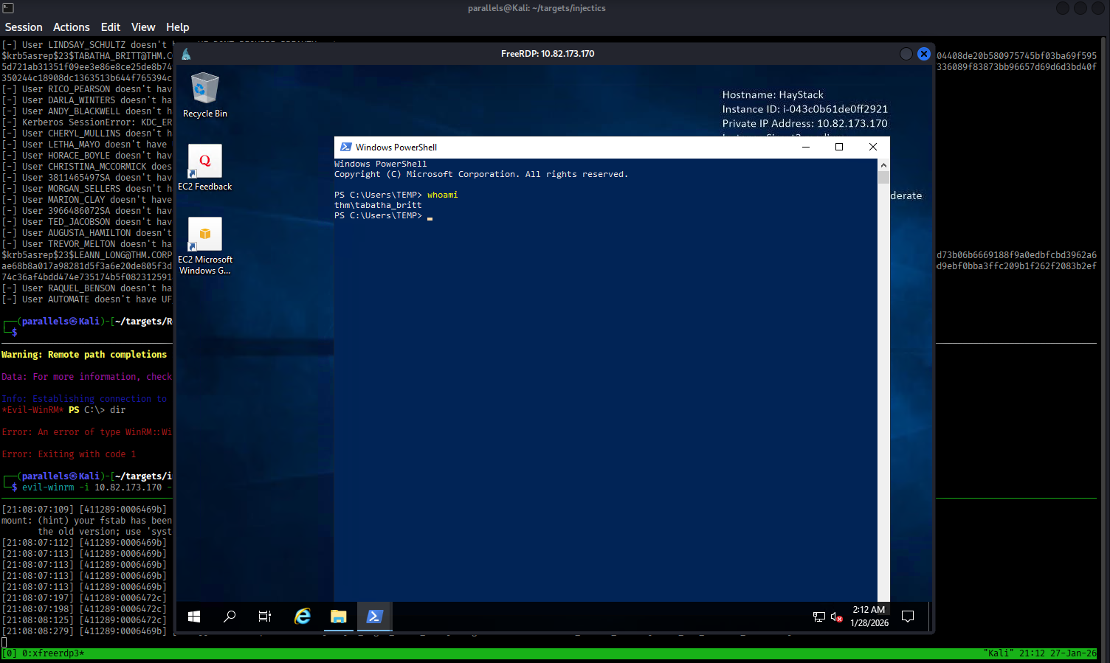Open the Windows Start menu
This screenshot has height=663, width=1110.
pos(194,617)
